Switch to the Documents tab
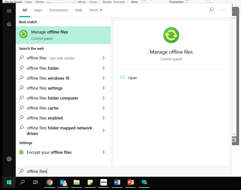This screenshot has width=241, height=190. (58, 10)
